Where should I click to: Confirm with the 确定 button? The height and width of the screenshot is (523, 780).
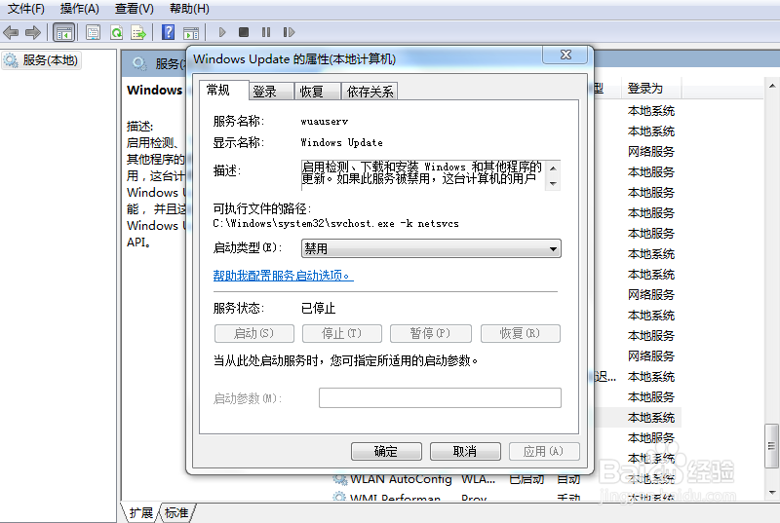[386, 451]
